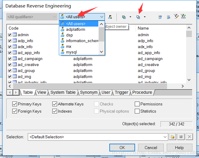This screenshot has height=158, width=199.
Task: Toggle the Indexes checkbox
Action: 55,111
